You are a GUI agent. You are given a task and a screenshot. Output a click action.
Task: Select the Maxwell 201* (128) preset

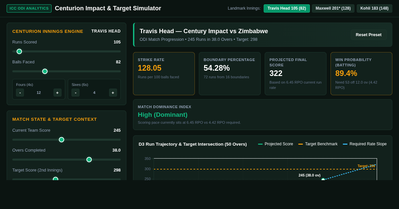(x=333, y=8)
